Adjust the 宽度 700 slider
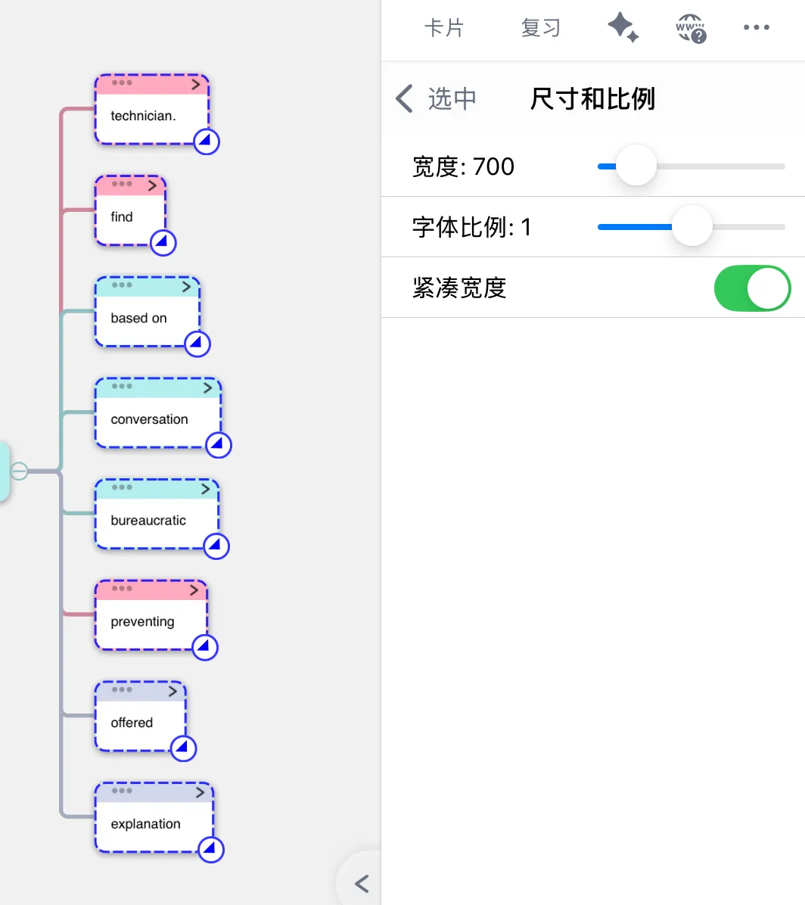 636,166
